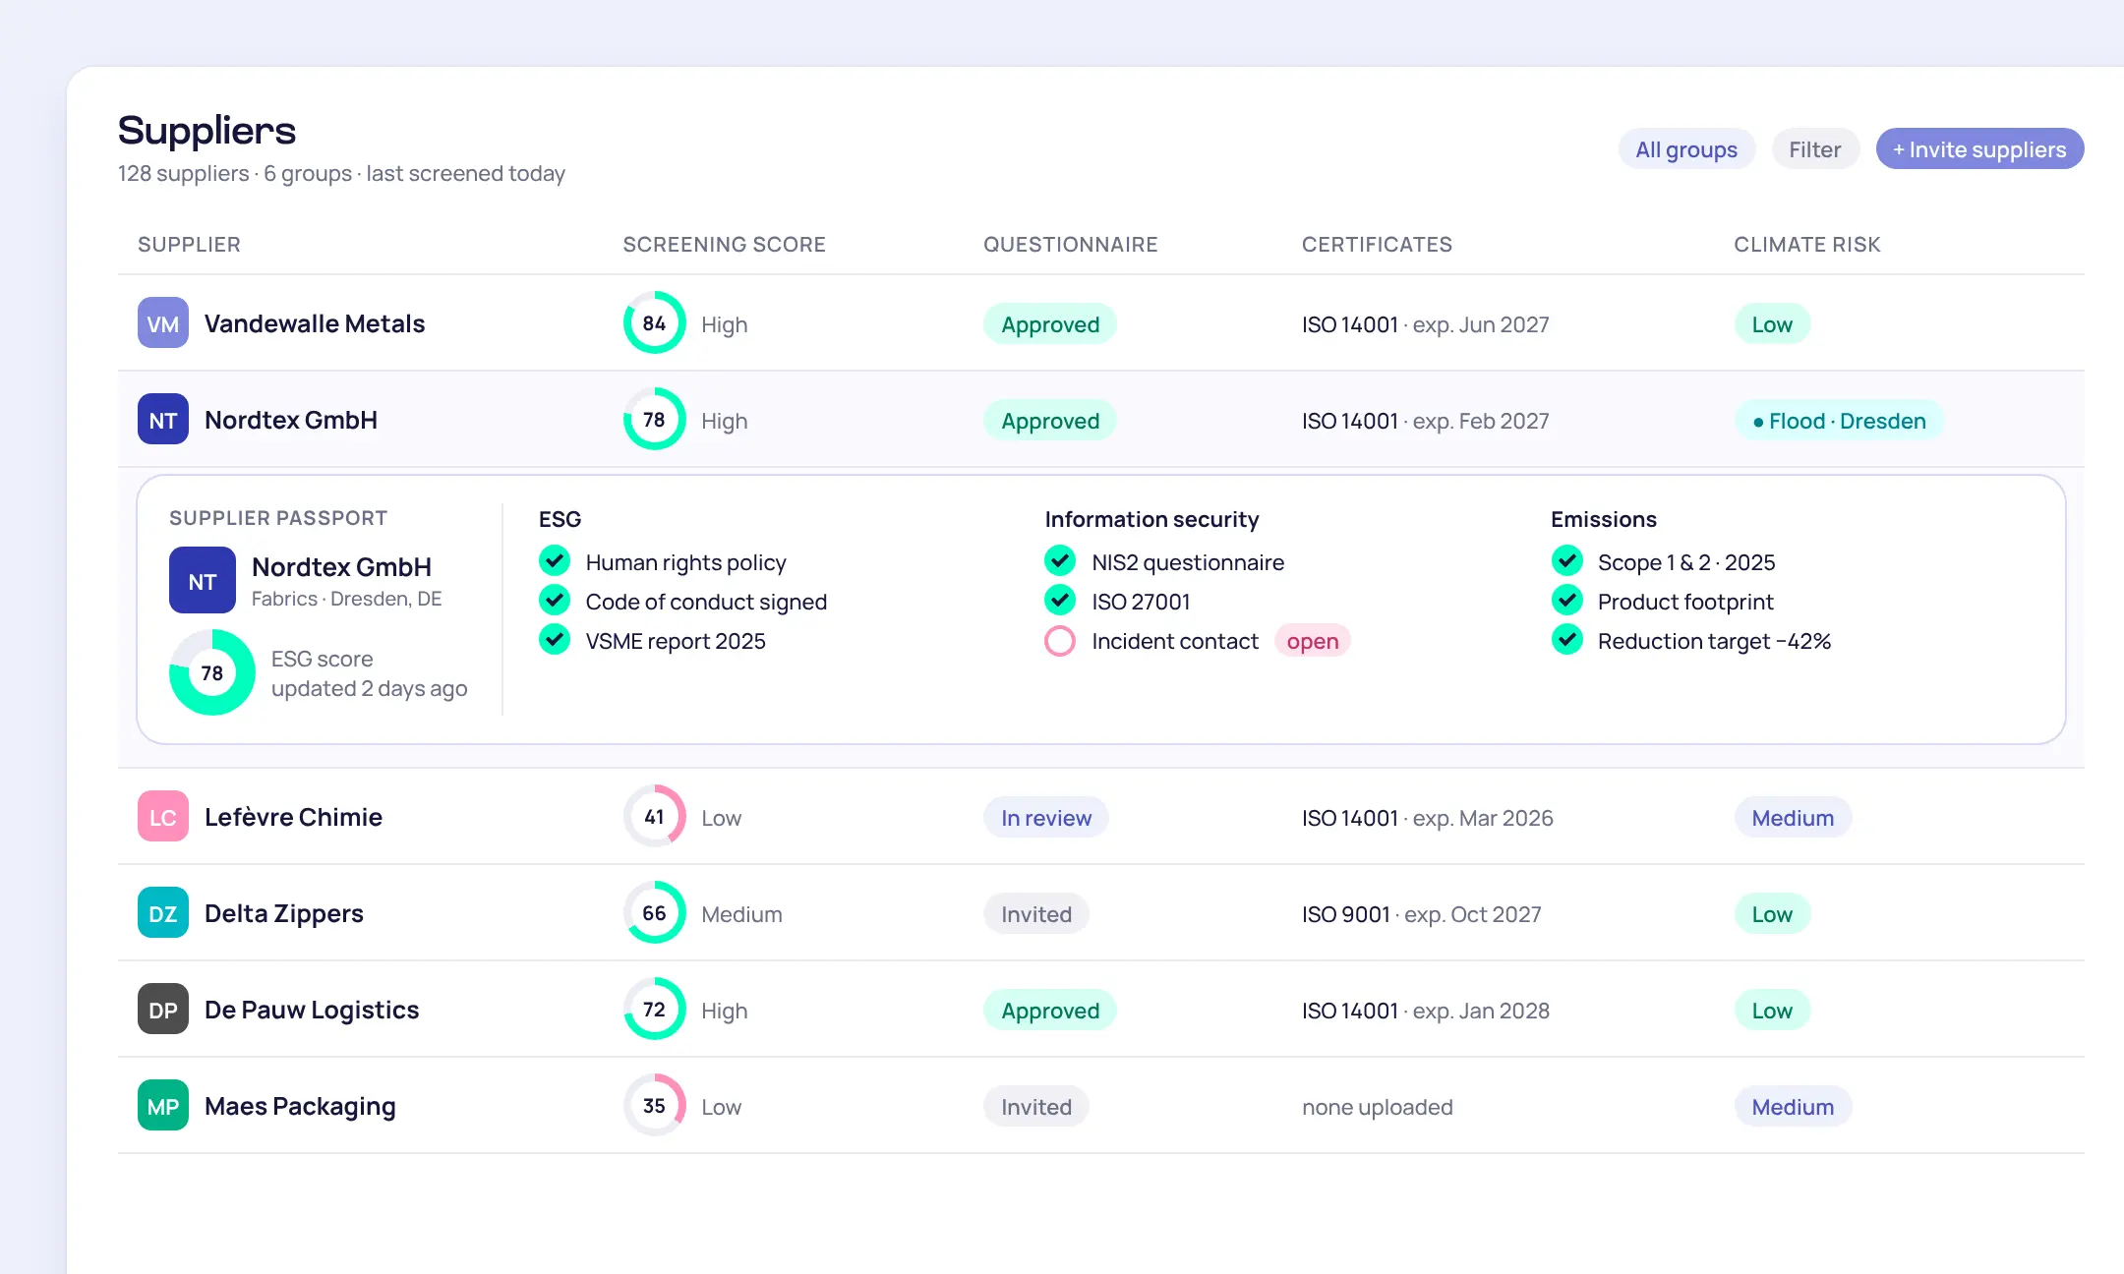Click the large NT avatar in supplier passport

203,581
